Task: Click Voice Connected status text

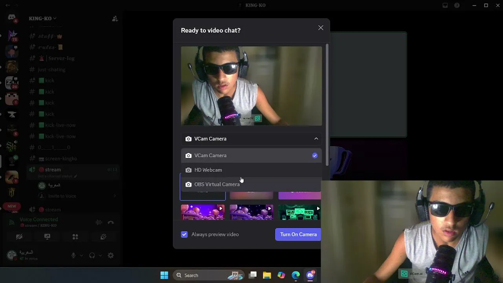Action: click(x=39, y=219)
